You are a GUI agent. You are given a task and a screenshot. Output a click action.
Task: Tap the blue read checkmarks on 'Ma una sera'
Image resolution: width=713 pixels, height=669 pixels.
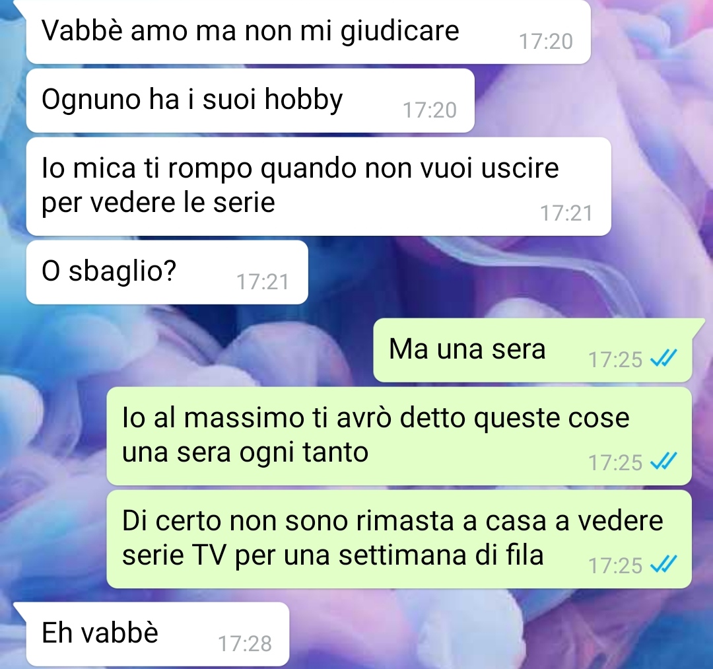pyautogui.click(x=664, y=359)
